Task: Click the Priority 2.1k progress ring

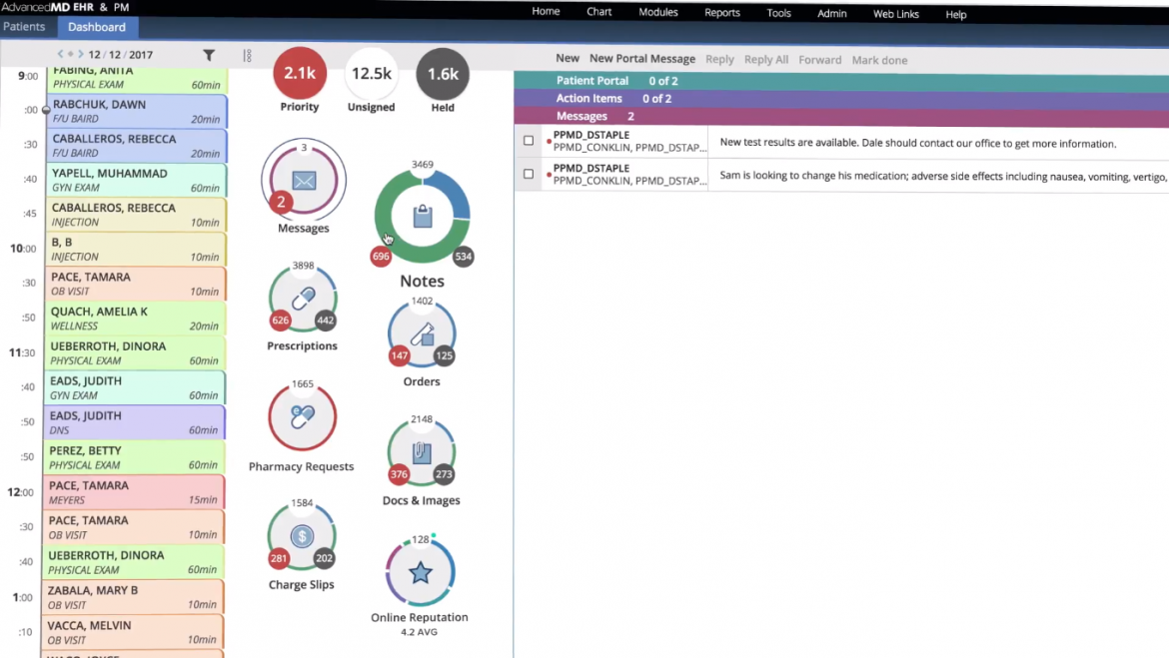Action: (300, 74)
